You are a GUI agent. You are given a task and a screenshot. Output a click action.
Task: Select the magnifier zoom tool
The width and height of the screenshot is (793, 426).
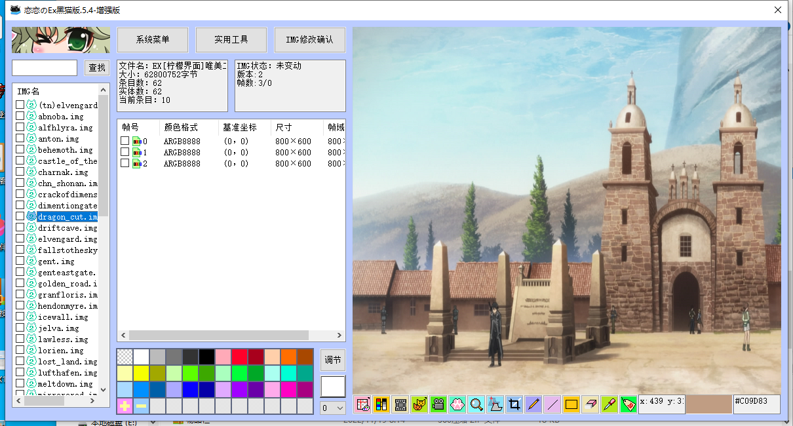click(476, 404)
